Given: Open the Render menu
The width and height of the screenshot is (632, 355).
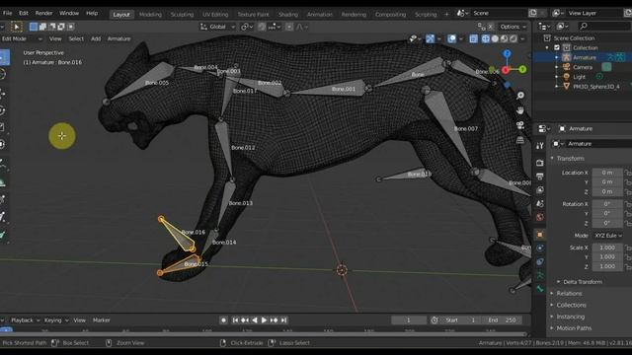Looking at the screenshot, I should coord(43,13).
